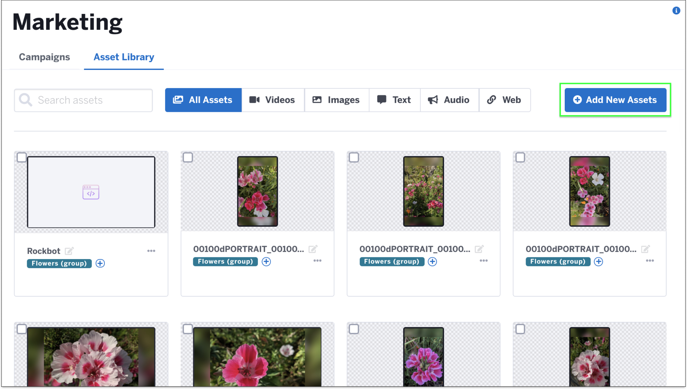Check the third flower portrait asset checkbox
The width and height of the screenshot is (687, 389).
pyautogui.click(x=520, y=158)
